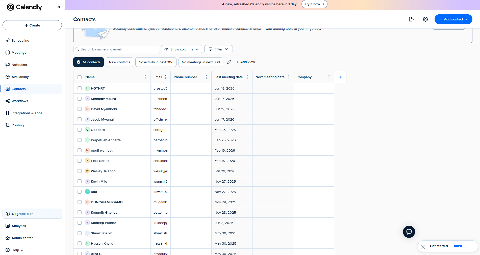Click the edit views pencil icon
480x255 pixels.
tap(229, 62)
